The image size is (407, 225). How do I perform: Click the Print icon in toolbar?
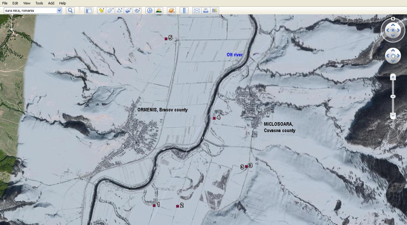click(206, 11)
